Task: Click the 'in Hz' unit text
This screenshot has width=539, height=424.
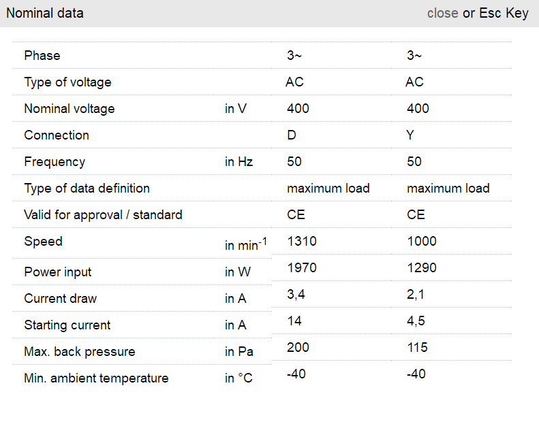Action: coord(239,162)
